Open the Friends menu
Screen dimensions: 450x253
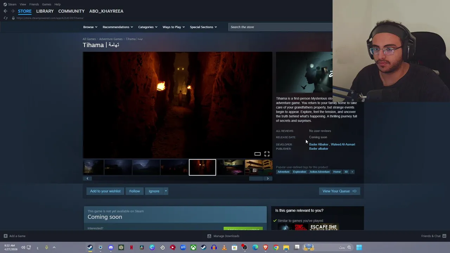(34, 4)
